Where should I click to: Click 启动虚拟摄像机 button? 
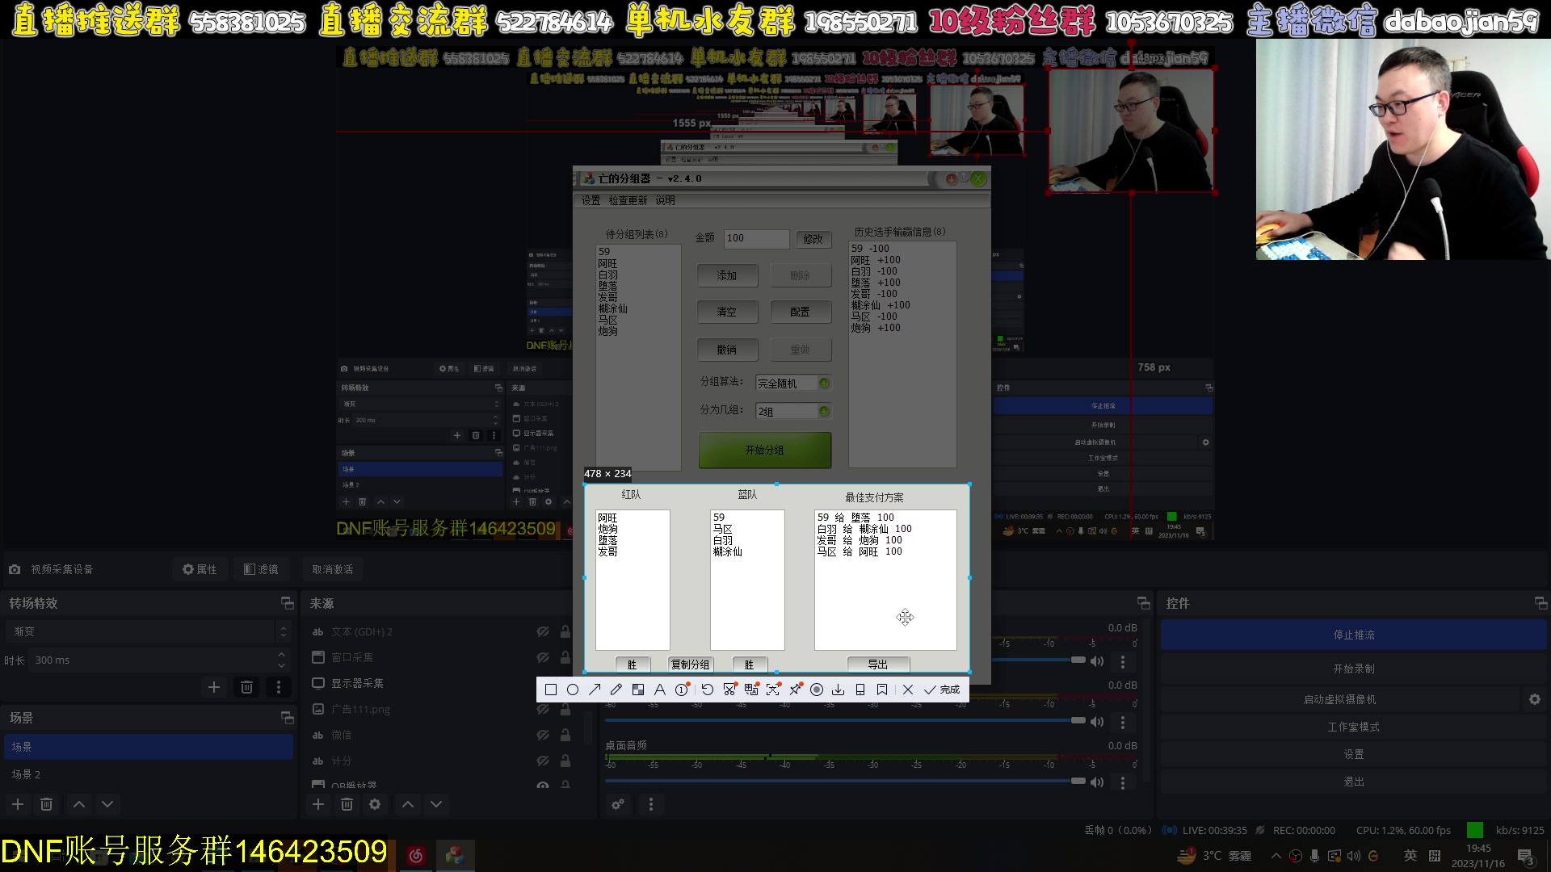(1340, 699)
